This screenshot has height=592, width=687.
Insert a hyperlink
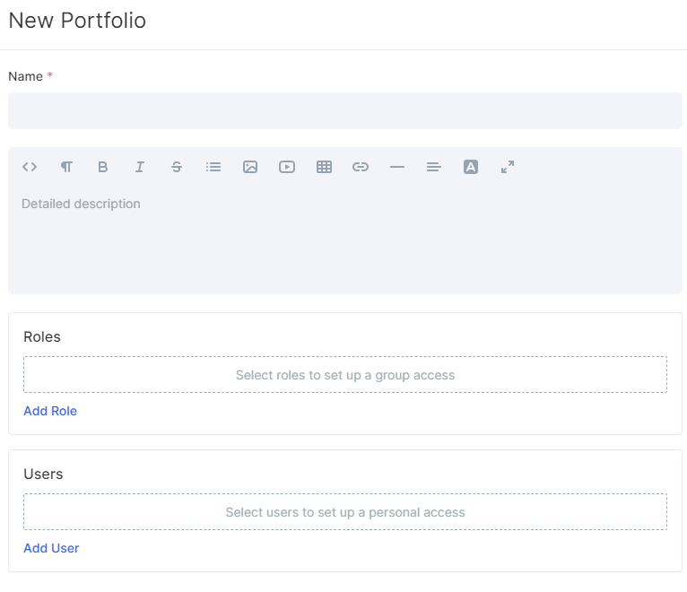click(361, 167)
